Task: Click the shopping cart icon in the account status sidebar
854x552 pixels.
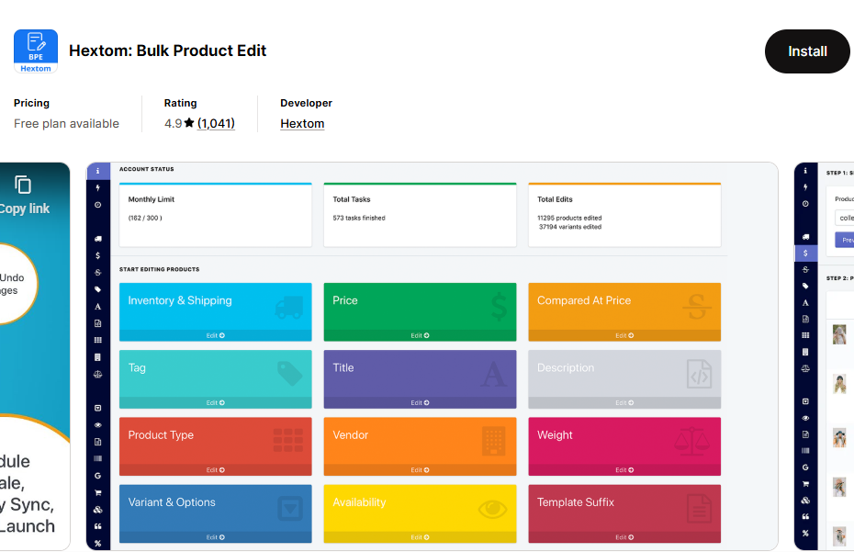Action: coord(98,492)
